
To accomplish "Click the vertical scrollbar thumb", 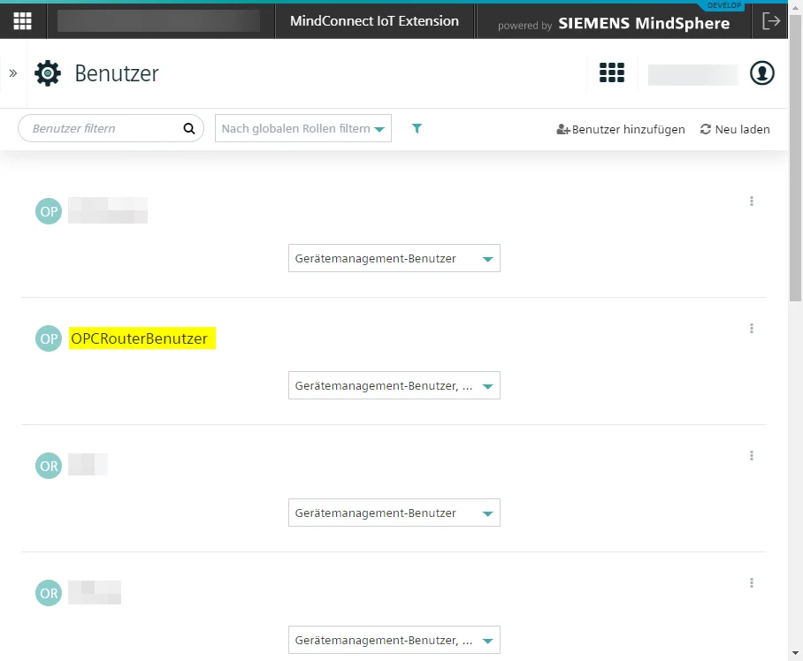I will pyautogui.click(x=795, y=158).
